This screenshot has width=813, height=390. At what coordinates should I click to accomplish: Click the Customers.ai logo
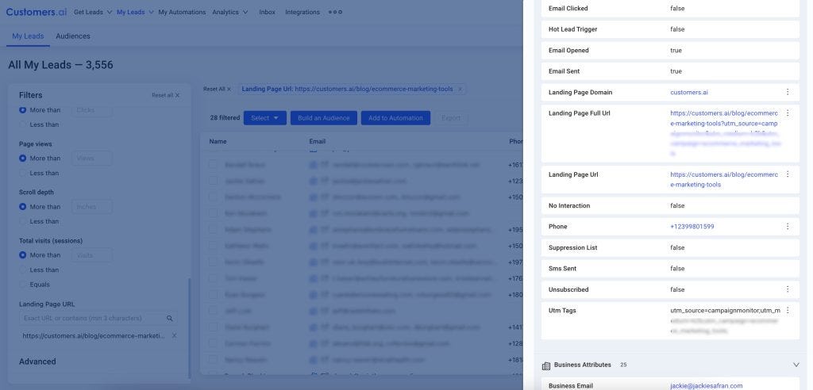pos(37,12)
